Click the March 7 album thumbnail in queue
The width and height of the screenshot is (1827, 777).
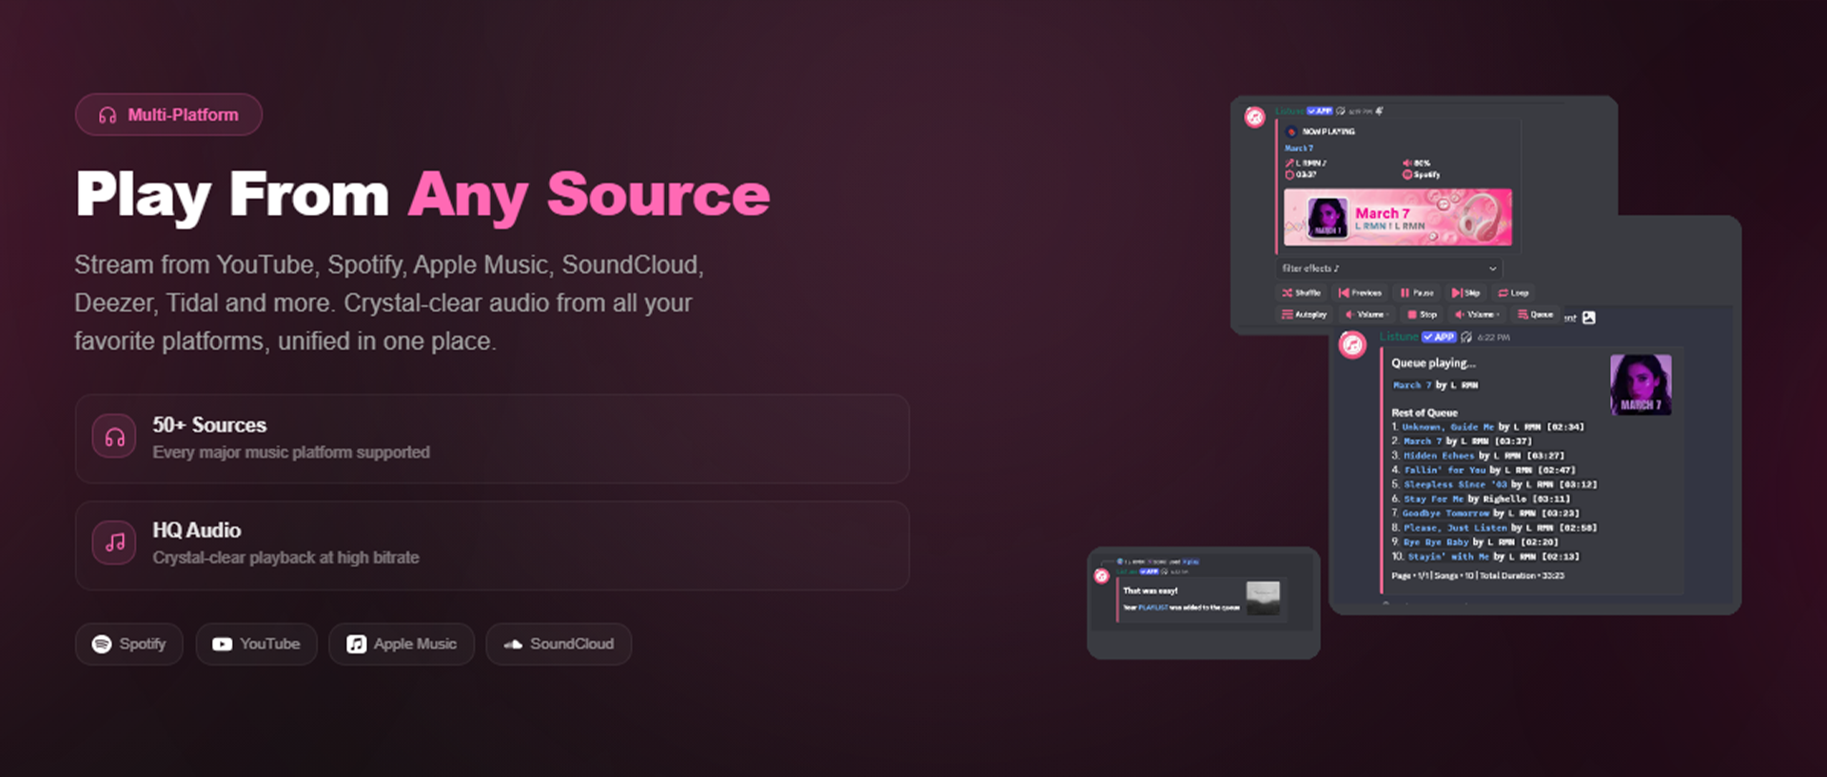pyautogui.click(x=1640, y=384)
